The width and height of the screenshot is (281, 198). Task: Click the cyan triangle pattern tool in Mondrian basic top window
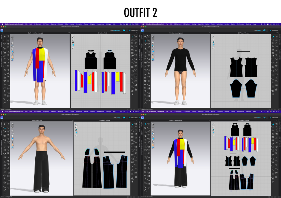pyautogui.click(x=273, y=36)
